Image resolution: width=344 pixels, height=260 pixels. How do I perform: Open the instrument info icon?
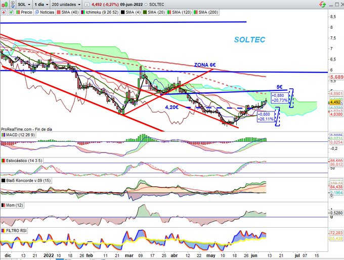[x=87, y=5]
